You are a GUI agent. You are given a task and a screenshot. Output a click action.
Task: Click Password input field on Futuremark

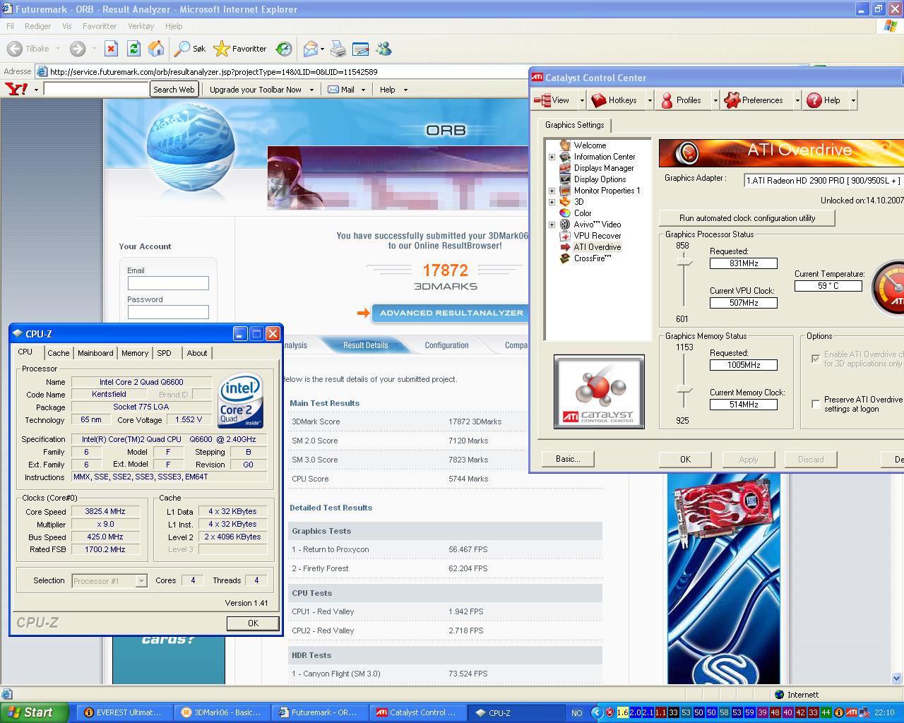click(168, 312)
